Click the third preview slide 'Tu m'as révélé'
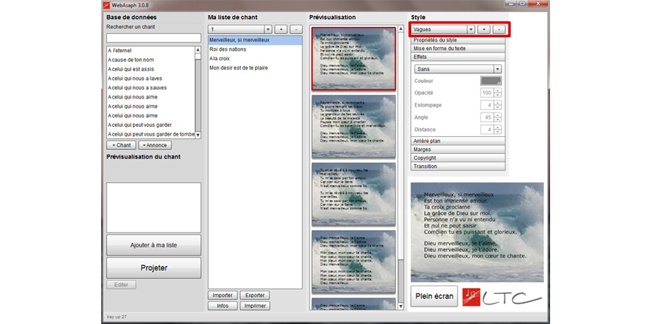The height and width of the screenshot is (324, 648). point(354,194)
